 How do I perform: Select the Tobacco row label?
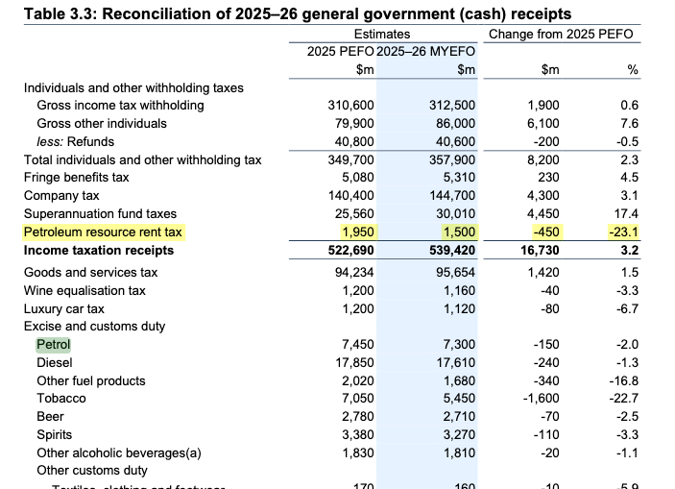(61, 398)
